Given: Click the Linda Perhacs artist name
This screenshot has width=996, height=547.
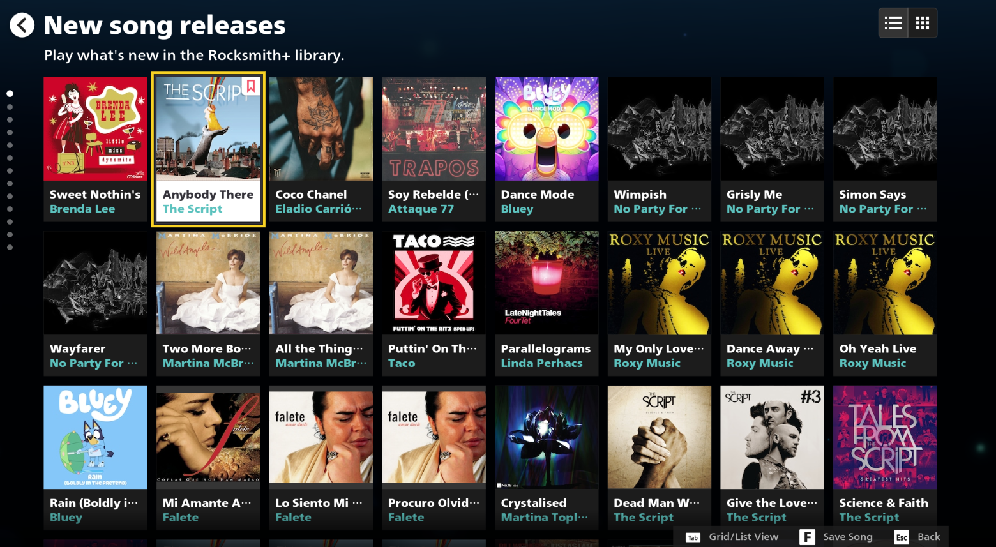Looking at the screenshot, I should click(x=541, y=363).
